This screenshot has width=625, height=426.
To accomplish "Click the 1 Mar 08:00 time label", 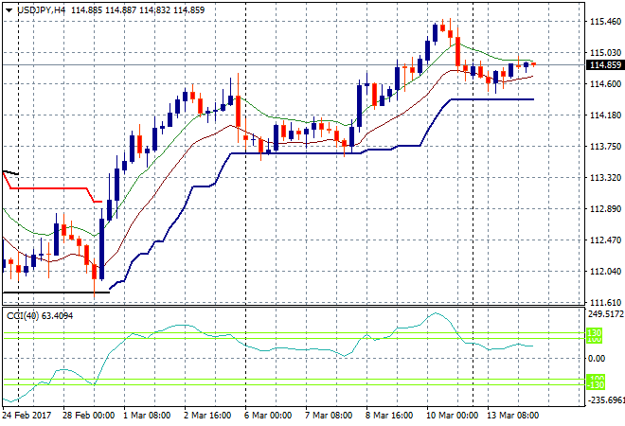I will pos(147,416).
